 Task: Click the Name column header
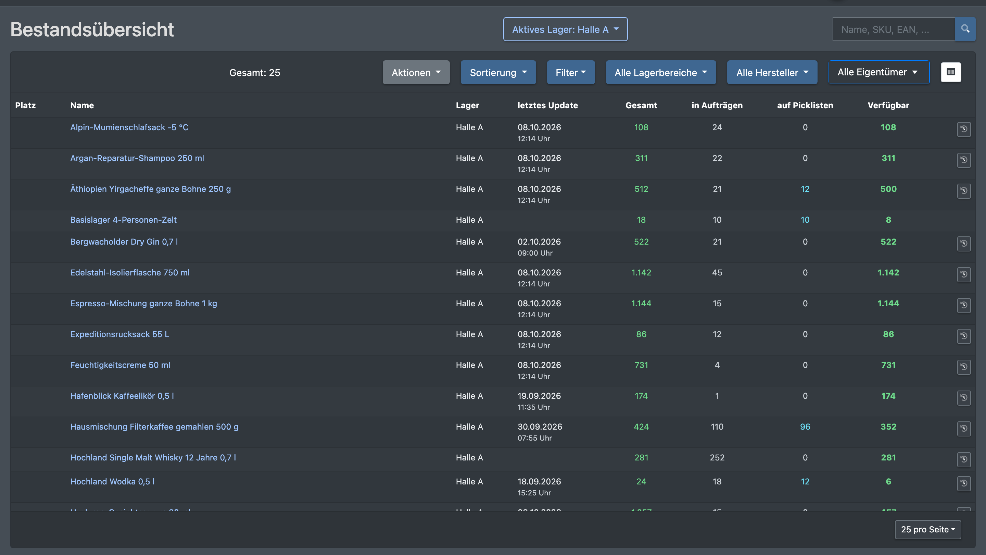coord(82,105)
